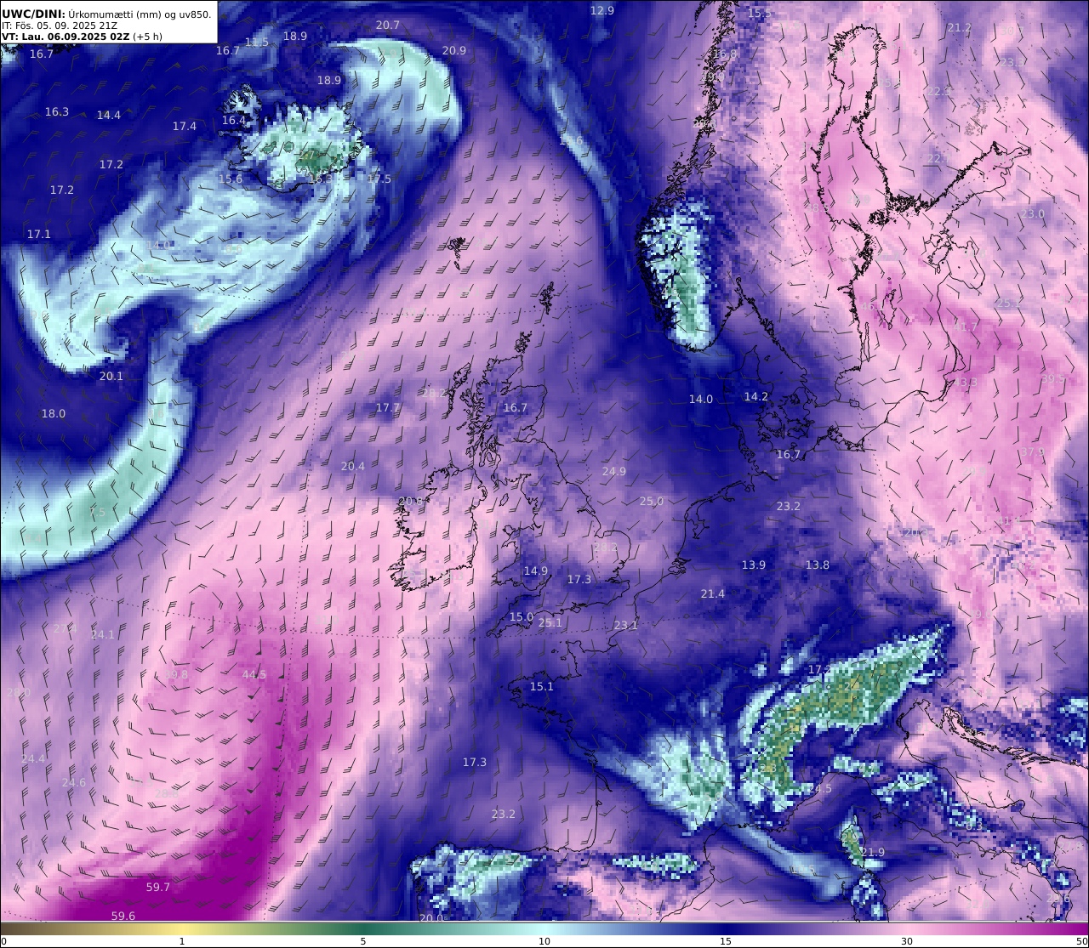Screen dimensions: 1089x948
Task: Click the 15.0 value label
Action: 522,616
